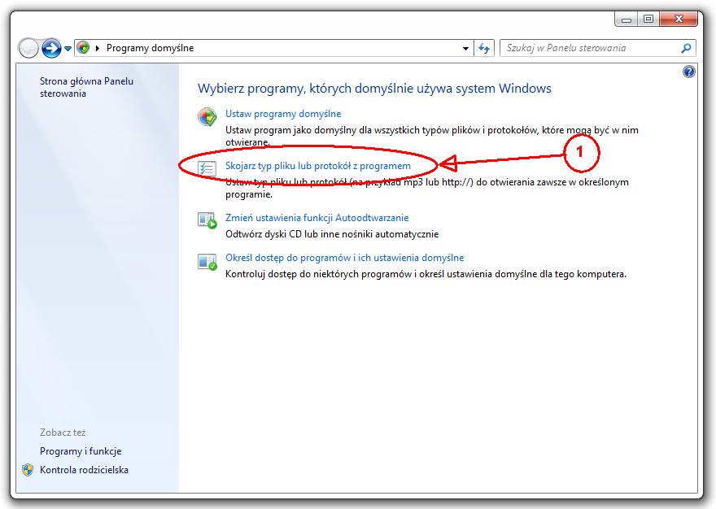716x509 pixels.
Task: Click the refresh button beside address bar
Action: click(x=484, y=48)
